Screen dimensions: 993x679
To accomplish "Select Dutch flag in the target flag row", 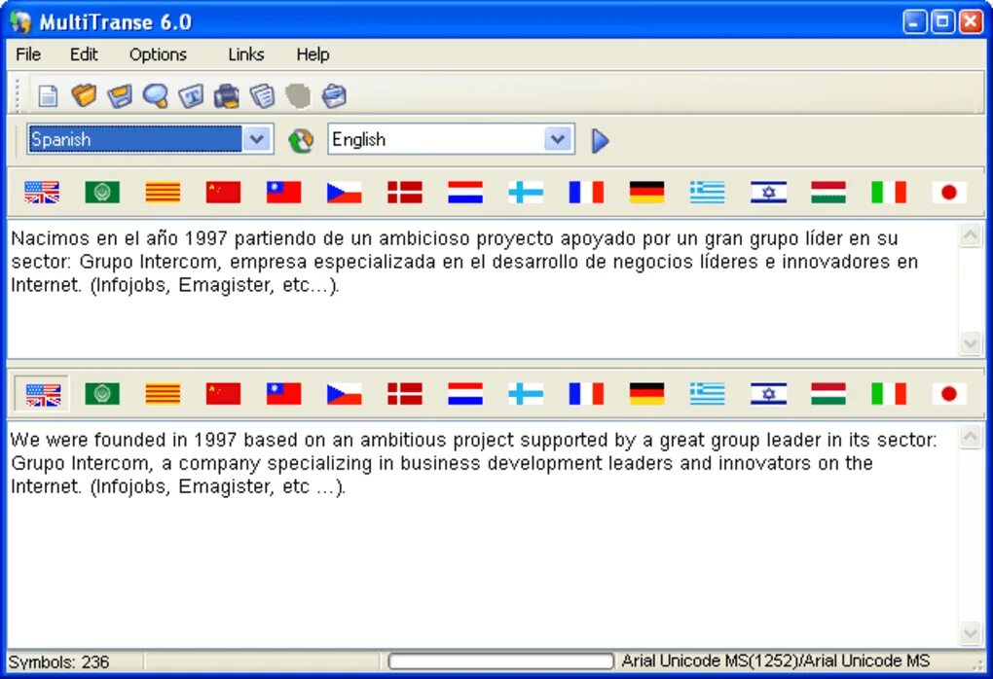I will tap(465, 394).
